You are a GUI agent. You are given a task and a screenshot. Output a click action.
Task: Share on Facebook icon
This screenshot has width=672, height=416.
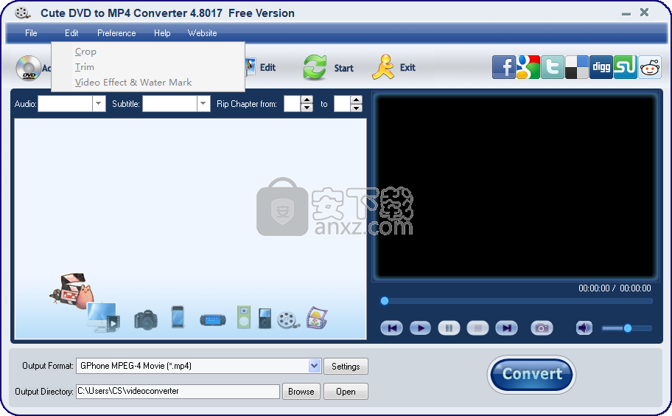point(503,67)
